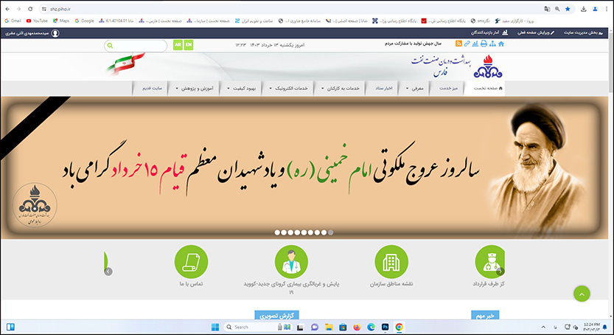Go back with the browser back arrow
The width and height of the screenshot is (614, 335).
click(7, 9)
